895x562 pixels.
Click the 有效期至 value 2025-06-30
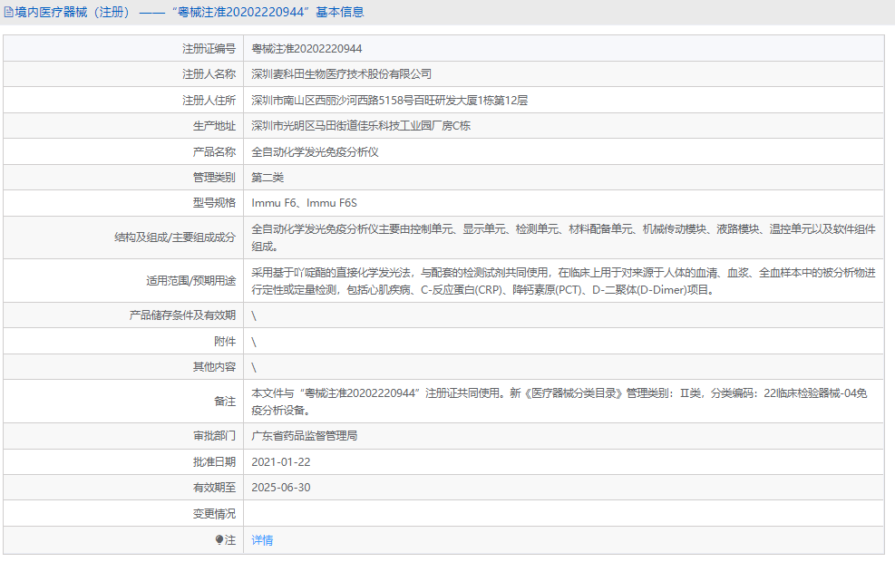[287, 487]
